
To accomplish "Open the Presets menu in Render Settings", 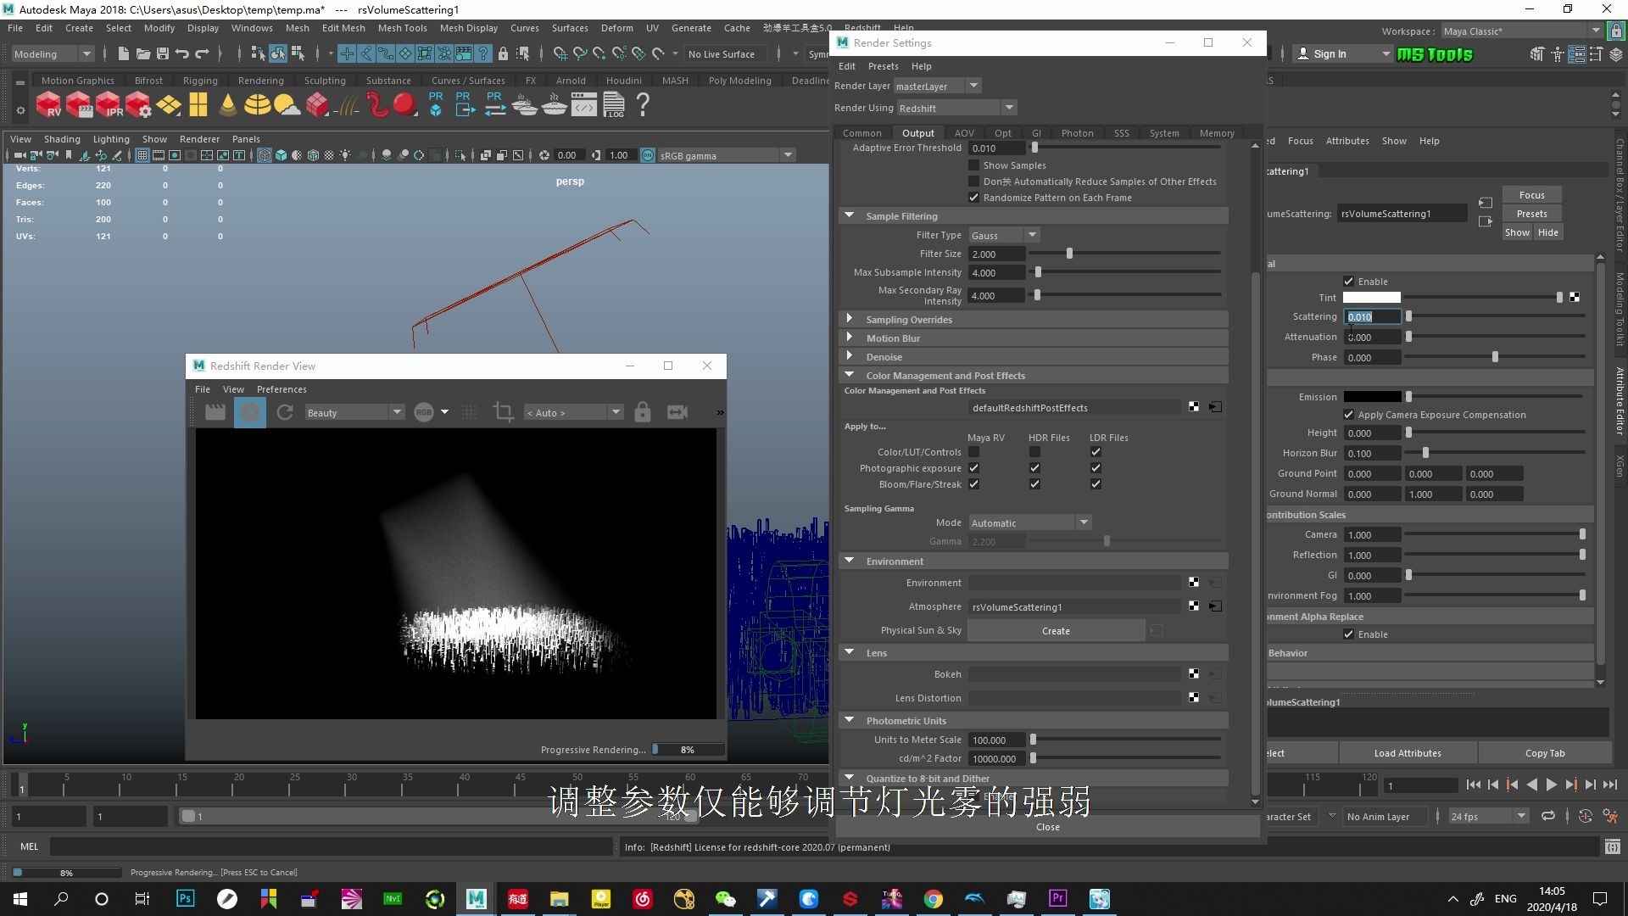I will [x=883, y=66].
